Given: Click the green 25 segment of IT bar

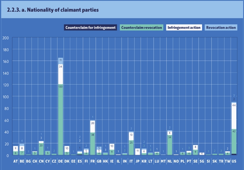Looking at the screenshot, I should [x=131, y=148].
